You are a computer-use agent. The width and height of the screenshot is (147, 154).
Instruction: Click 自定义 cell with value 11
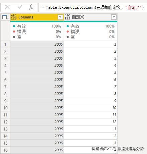(x=90, y=115)
